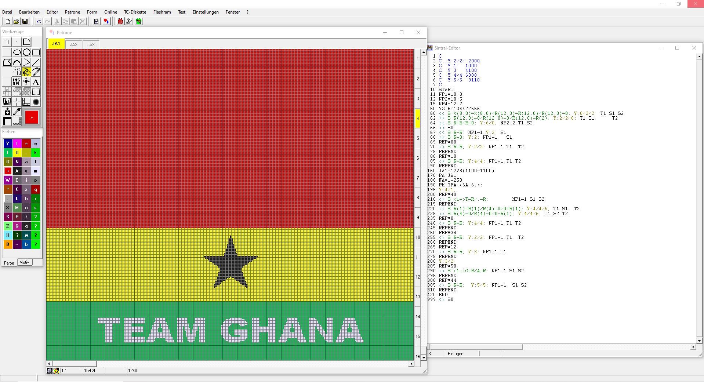Pick the yellow 'O' color swatch
704x382 pixels.
(17, 153)
